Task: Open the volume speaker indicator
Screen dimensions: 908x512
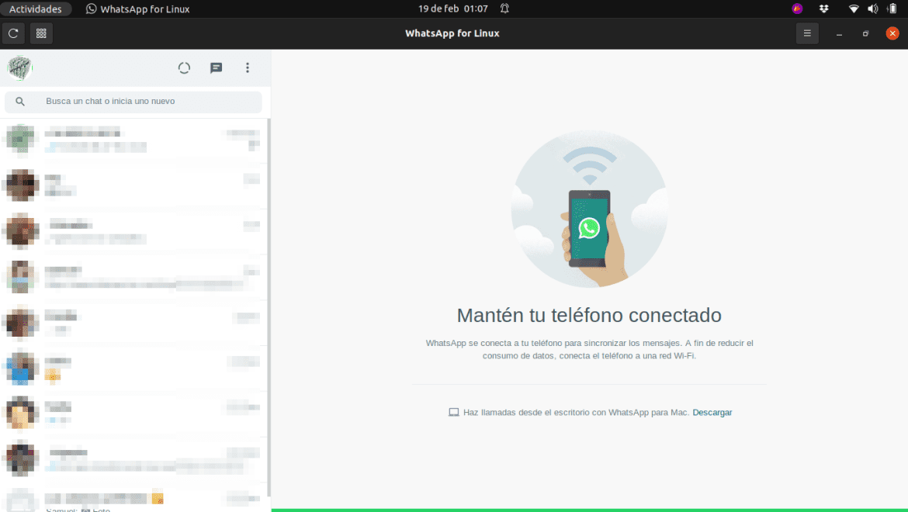Action: 872,9
